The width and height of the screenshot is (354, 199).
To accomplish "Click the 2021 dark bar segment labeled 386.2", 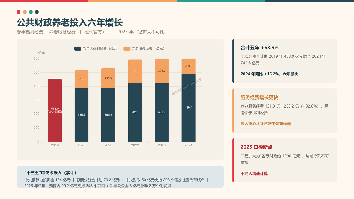I will pos(108,115).
